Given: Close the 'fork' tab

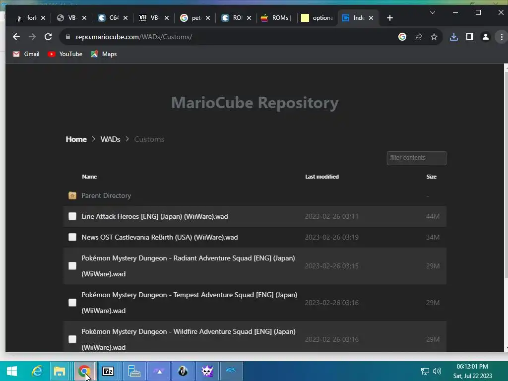Looking at the screenshot, I should pyautogui.click(x=43, y=18).
